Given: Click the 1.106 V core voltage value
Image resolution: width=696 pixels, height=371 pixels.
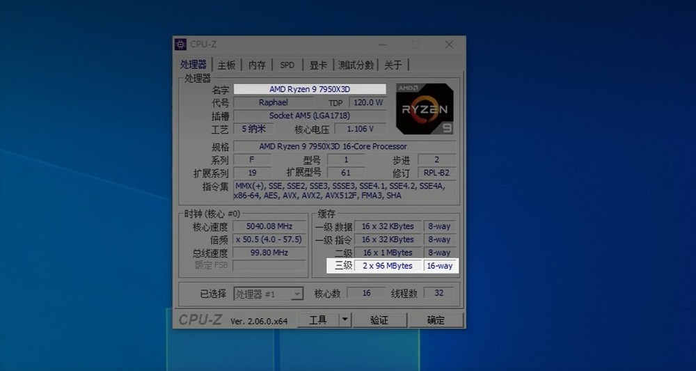Looking at the screenshot, I should click(x=360, y=129).
